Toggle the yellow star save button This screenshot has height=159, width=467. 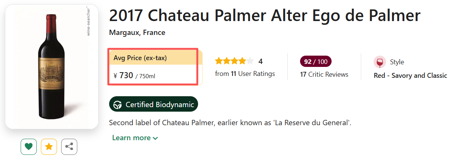point(49,147)
